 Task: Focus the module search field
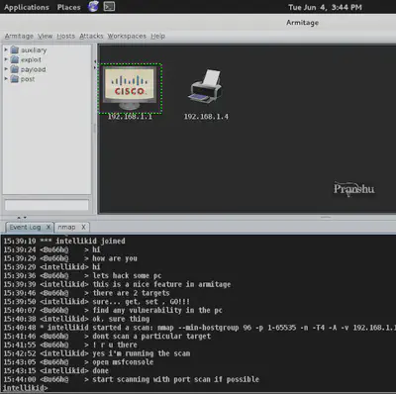click(x=47, y=205)
